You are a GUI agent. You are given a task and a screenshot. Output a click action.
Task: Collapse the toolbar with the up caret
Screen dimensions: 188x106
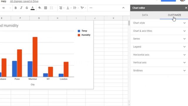(123, 8)
